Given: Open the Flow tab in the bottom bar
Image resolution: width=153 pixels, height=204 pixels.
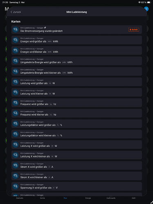Looking at the screenshot, I should point(65,198).
